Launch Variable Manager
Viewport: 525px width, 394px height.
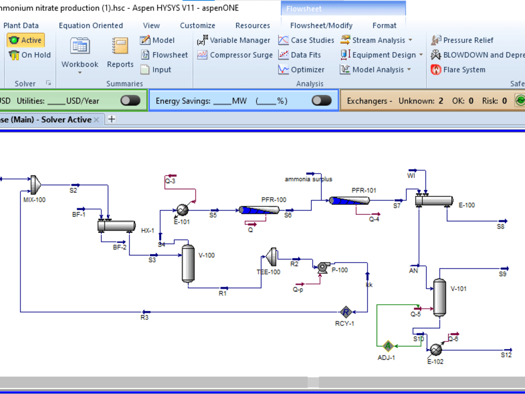(234, 40)
